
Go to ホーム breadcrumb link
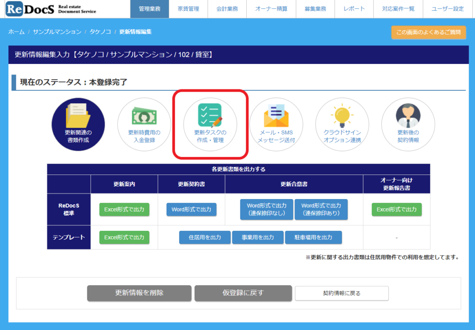[x=16, y=32]
